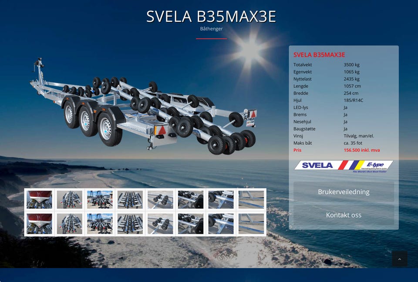
Task: Open the seventh thumbnail in the bottom row
Action: (221, 224)
